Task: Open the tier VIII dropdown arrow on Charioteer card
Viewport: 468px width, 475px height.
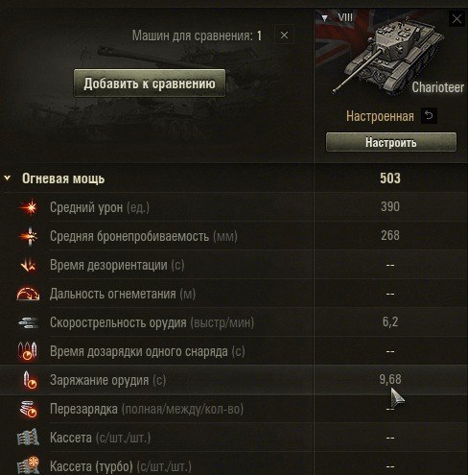Action: [x=325, y=18]
